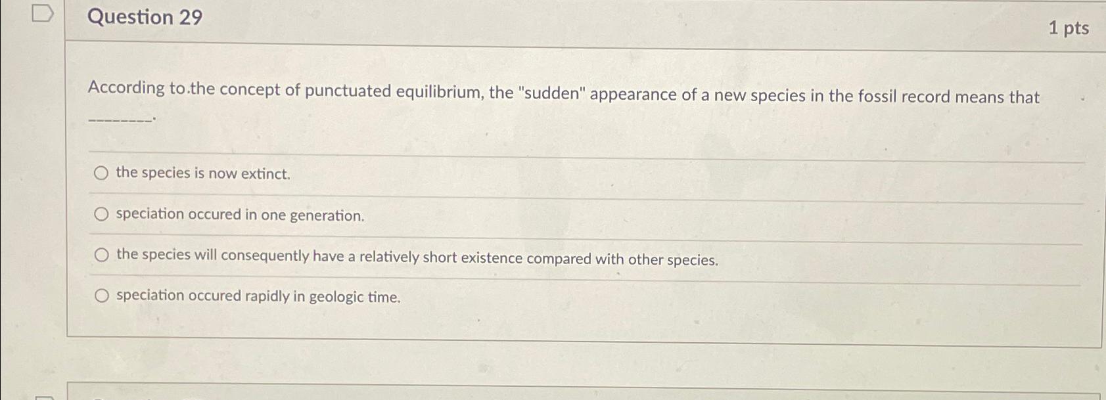Click the left sidebar area beside Question 29
The image size is (1106, 400).
point(33,197)
